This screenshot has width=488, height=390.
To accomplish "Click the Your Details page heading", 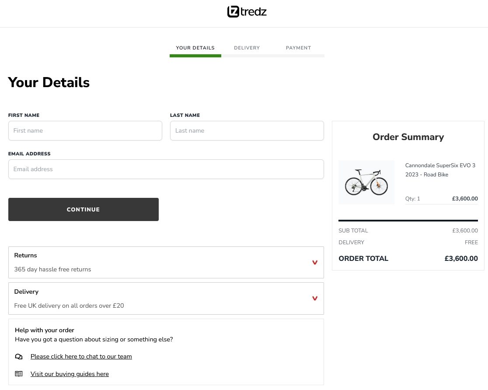I will click(x=49, y=82).
